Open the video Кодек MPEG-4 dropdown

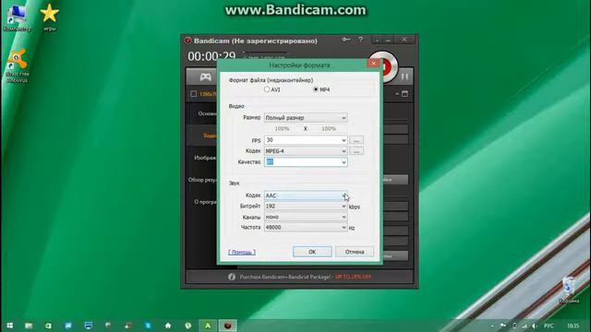(306, 151)
